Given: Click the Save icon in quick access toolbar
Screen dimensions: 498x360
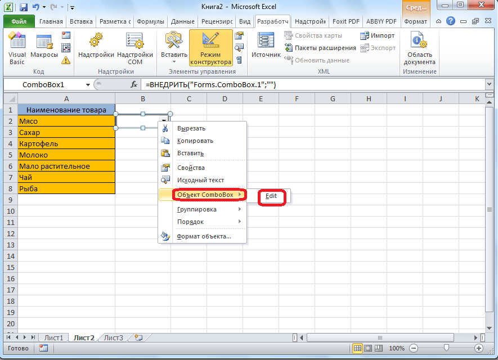Looking at the screenshot, I should pyautogui.click(x=24, y=7).
